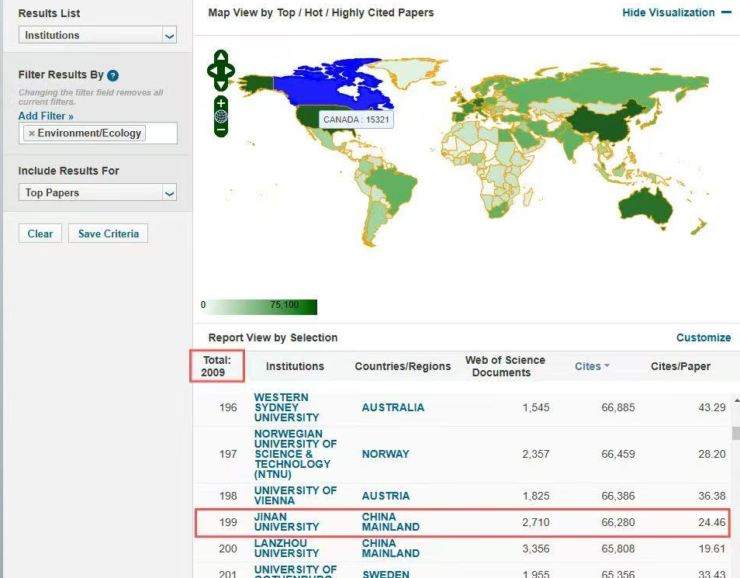Hide the map with Hide Visualization

tap(676, 12)
